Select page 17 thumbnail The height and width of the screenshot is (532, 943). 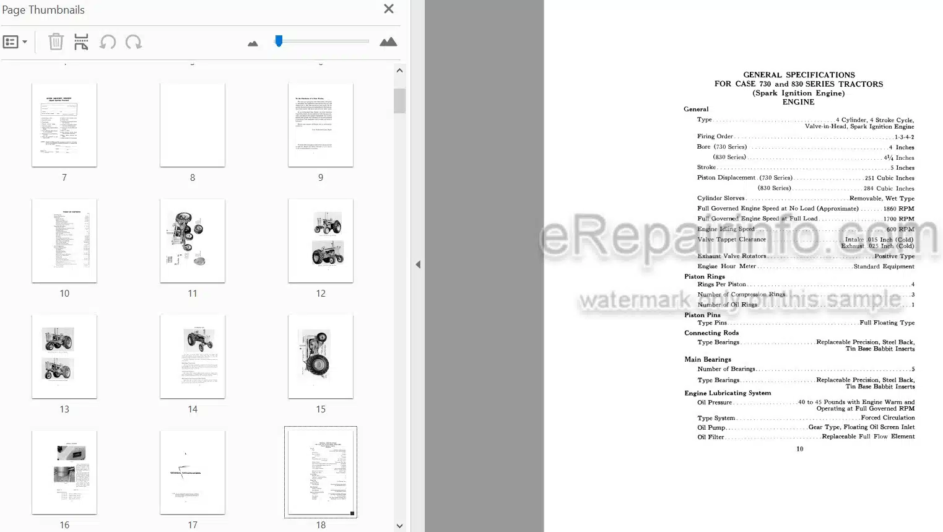click(193, 473)
